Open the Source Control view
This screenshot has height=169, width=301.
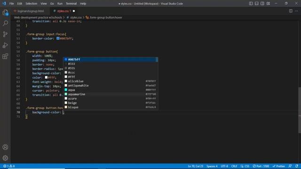tap(5, 34)
